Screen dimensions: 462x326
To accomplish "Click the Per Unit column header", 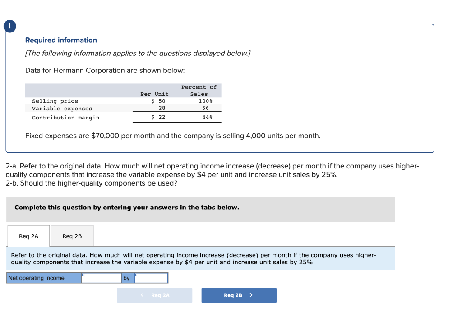I will point(154,94).
